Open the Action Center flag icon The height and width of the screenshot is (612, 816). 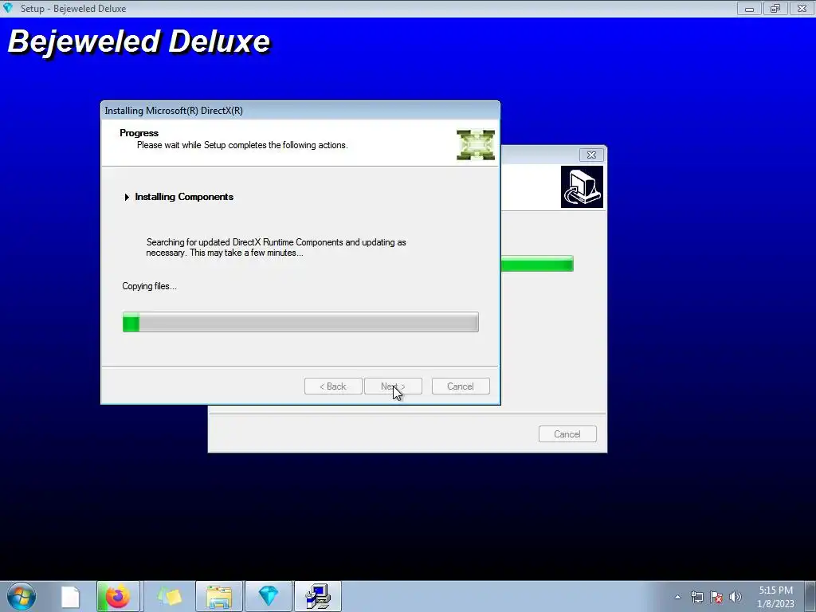coord(716,597)
